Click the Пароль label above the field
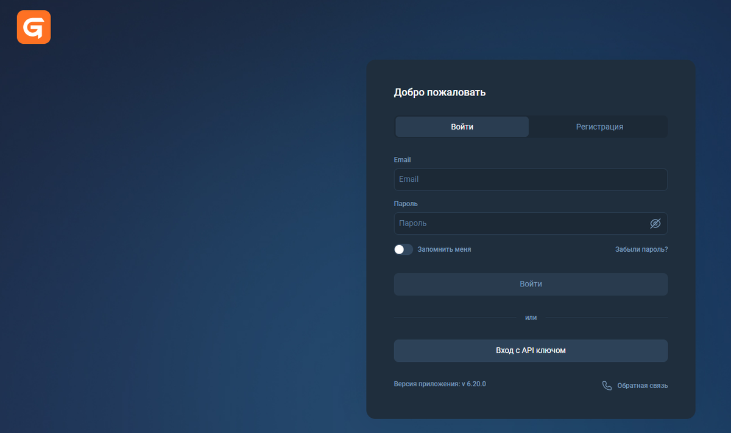 (406, 204)
